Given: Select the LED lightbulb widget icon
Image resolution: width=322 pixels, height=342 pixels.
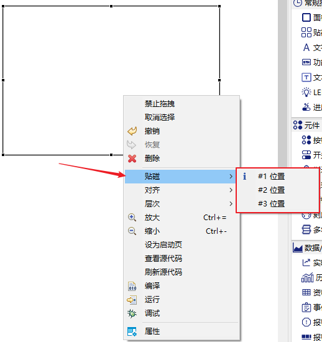Looking at the screenshot, I should coord(306,92).
